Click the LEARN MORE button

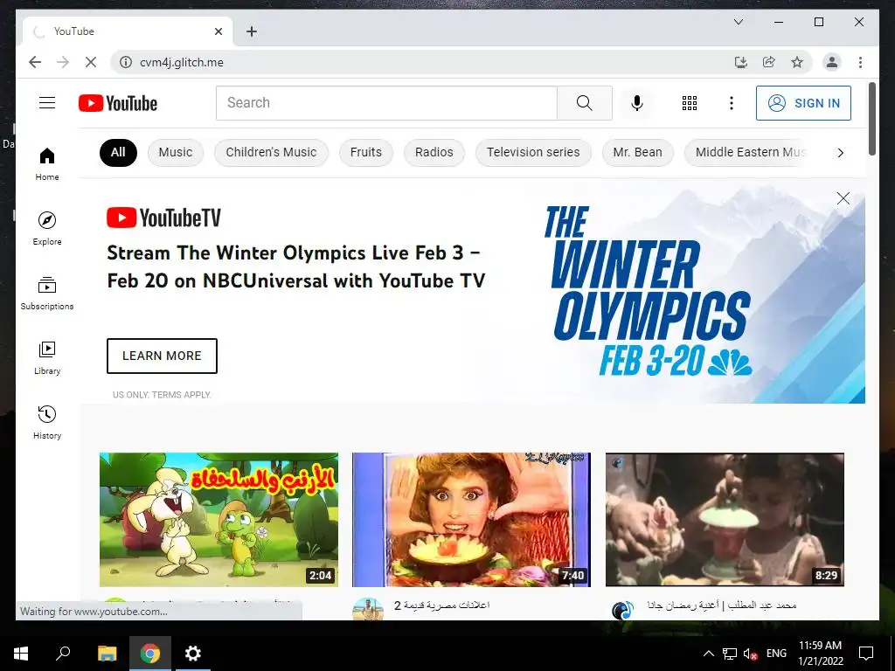click(x=162, y=356)
